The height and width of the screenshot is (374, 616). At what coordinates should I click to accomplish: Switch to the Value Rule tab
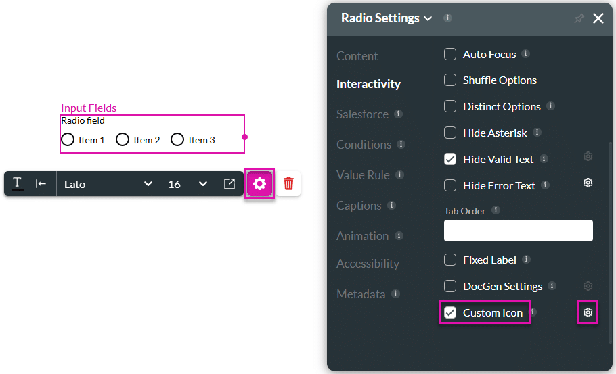(x=363, y=175)
